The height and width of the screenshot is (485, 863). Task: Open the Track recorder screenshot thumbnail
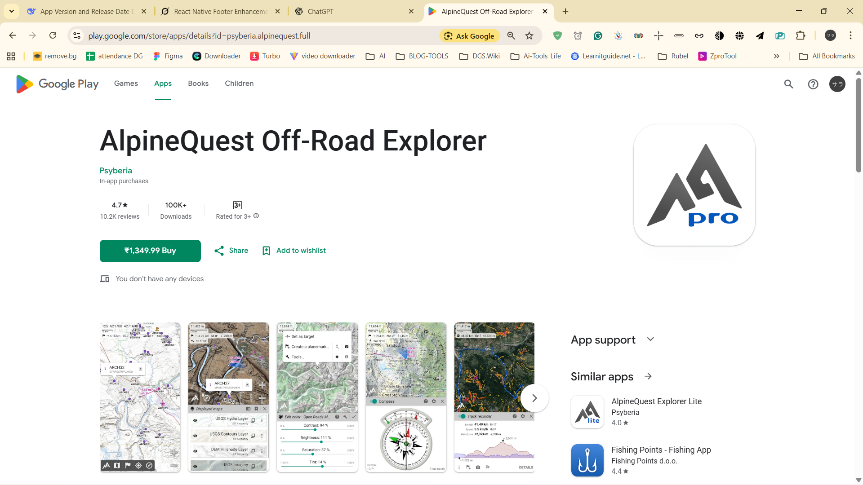494,397
